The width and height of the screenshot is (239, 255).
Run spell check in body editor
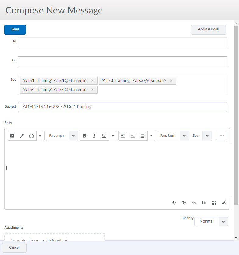pos(174,202)
